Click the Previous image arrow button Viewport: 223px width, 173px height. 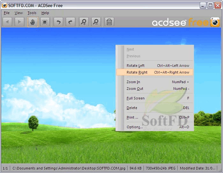(7, 22)
